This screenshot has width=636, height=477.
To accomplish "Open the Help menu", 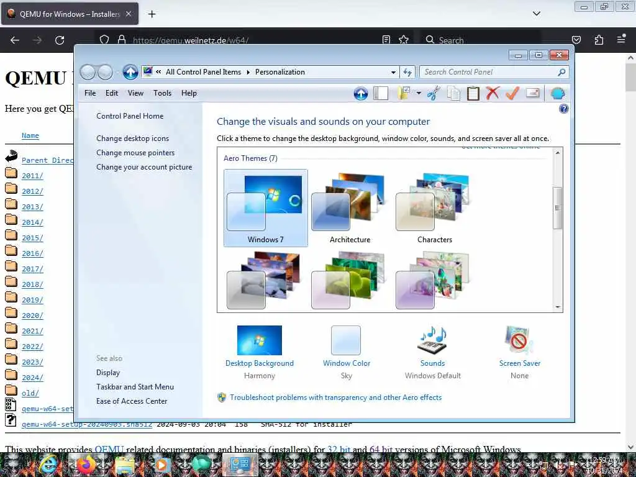I will [x=189, y=93].
